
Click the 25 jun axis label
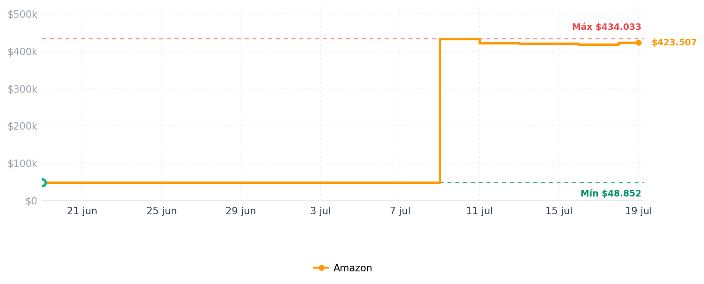(161, 211)
